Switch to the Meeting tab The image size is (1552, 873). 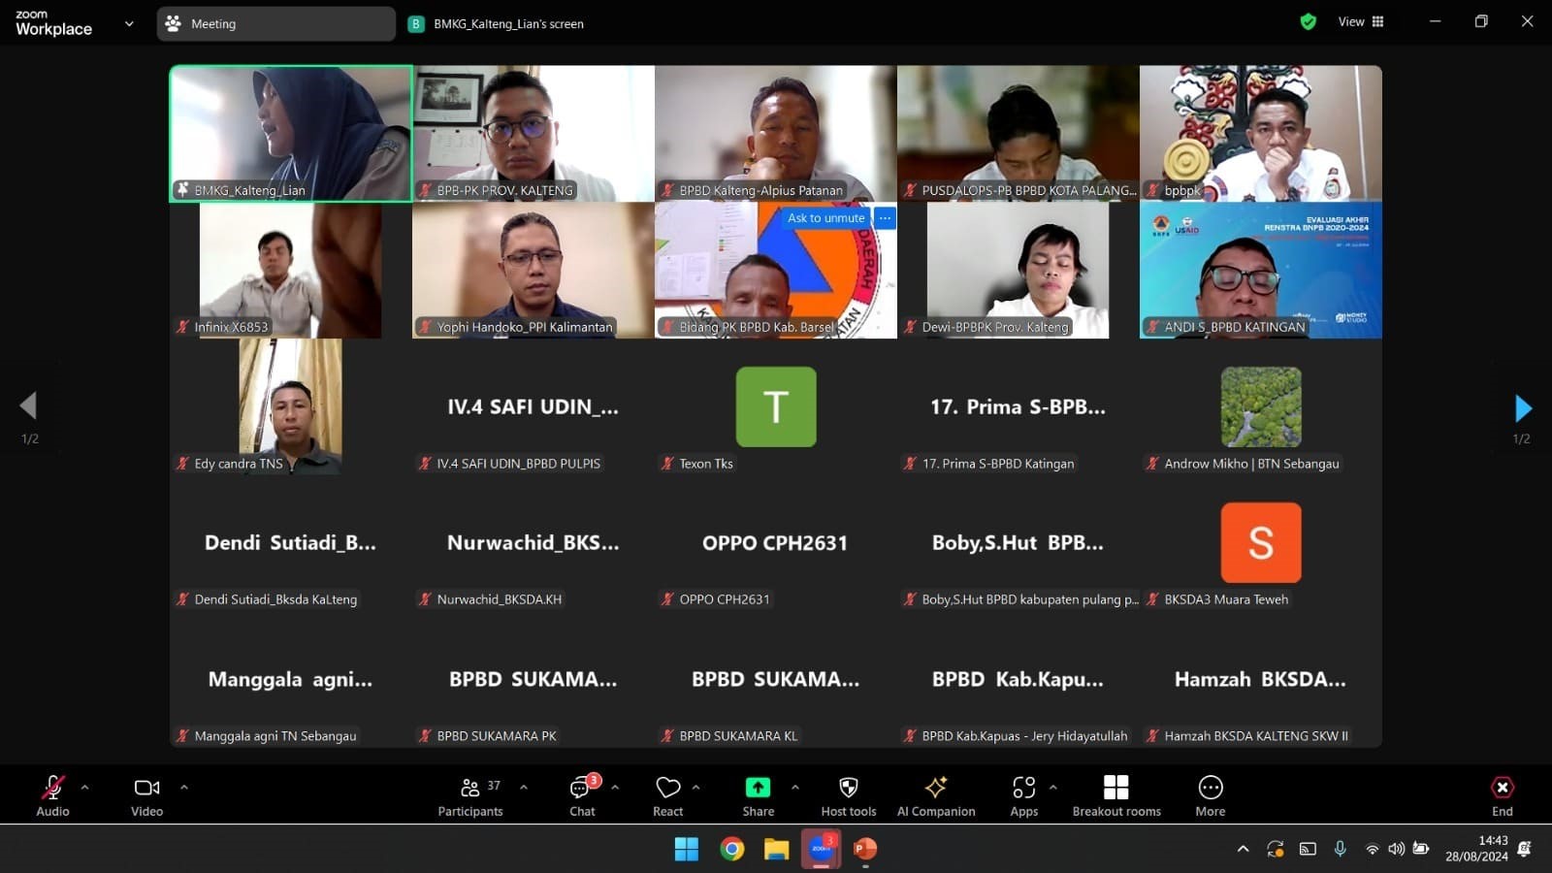pos(275,23)
